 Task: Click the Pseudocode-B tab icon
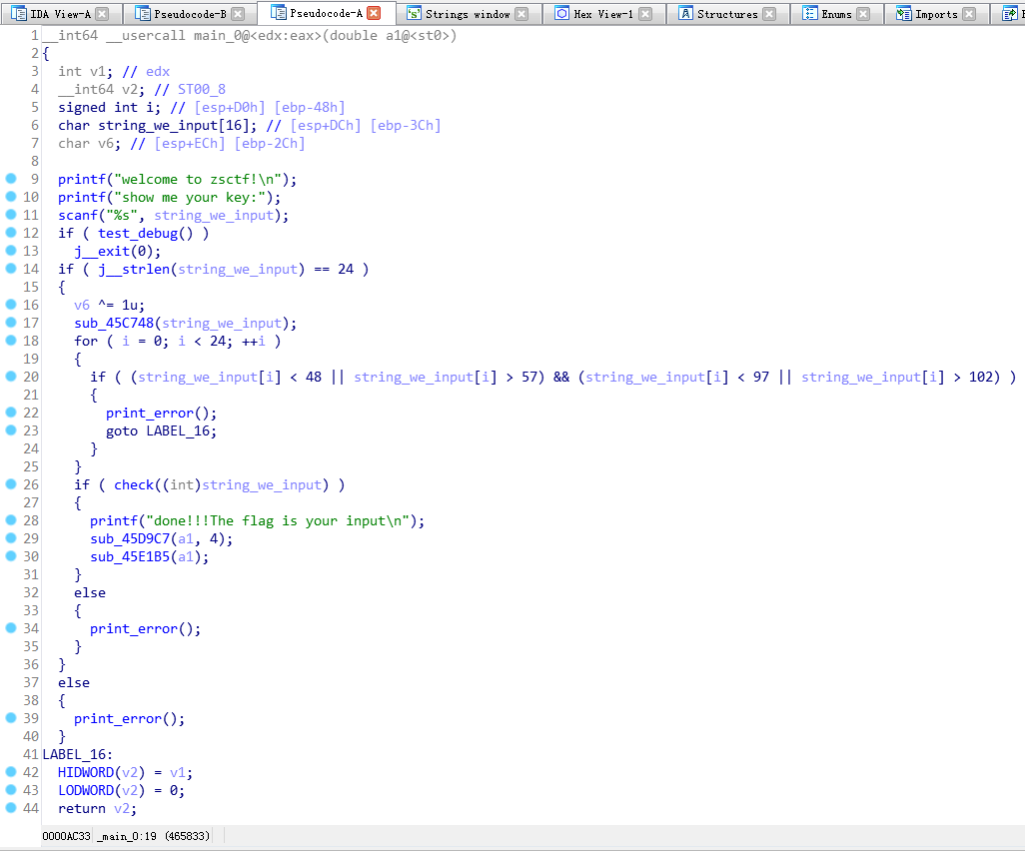143,14
